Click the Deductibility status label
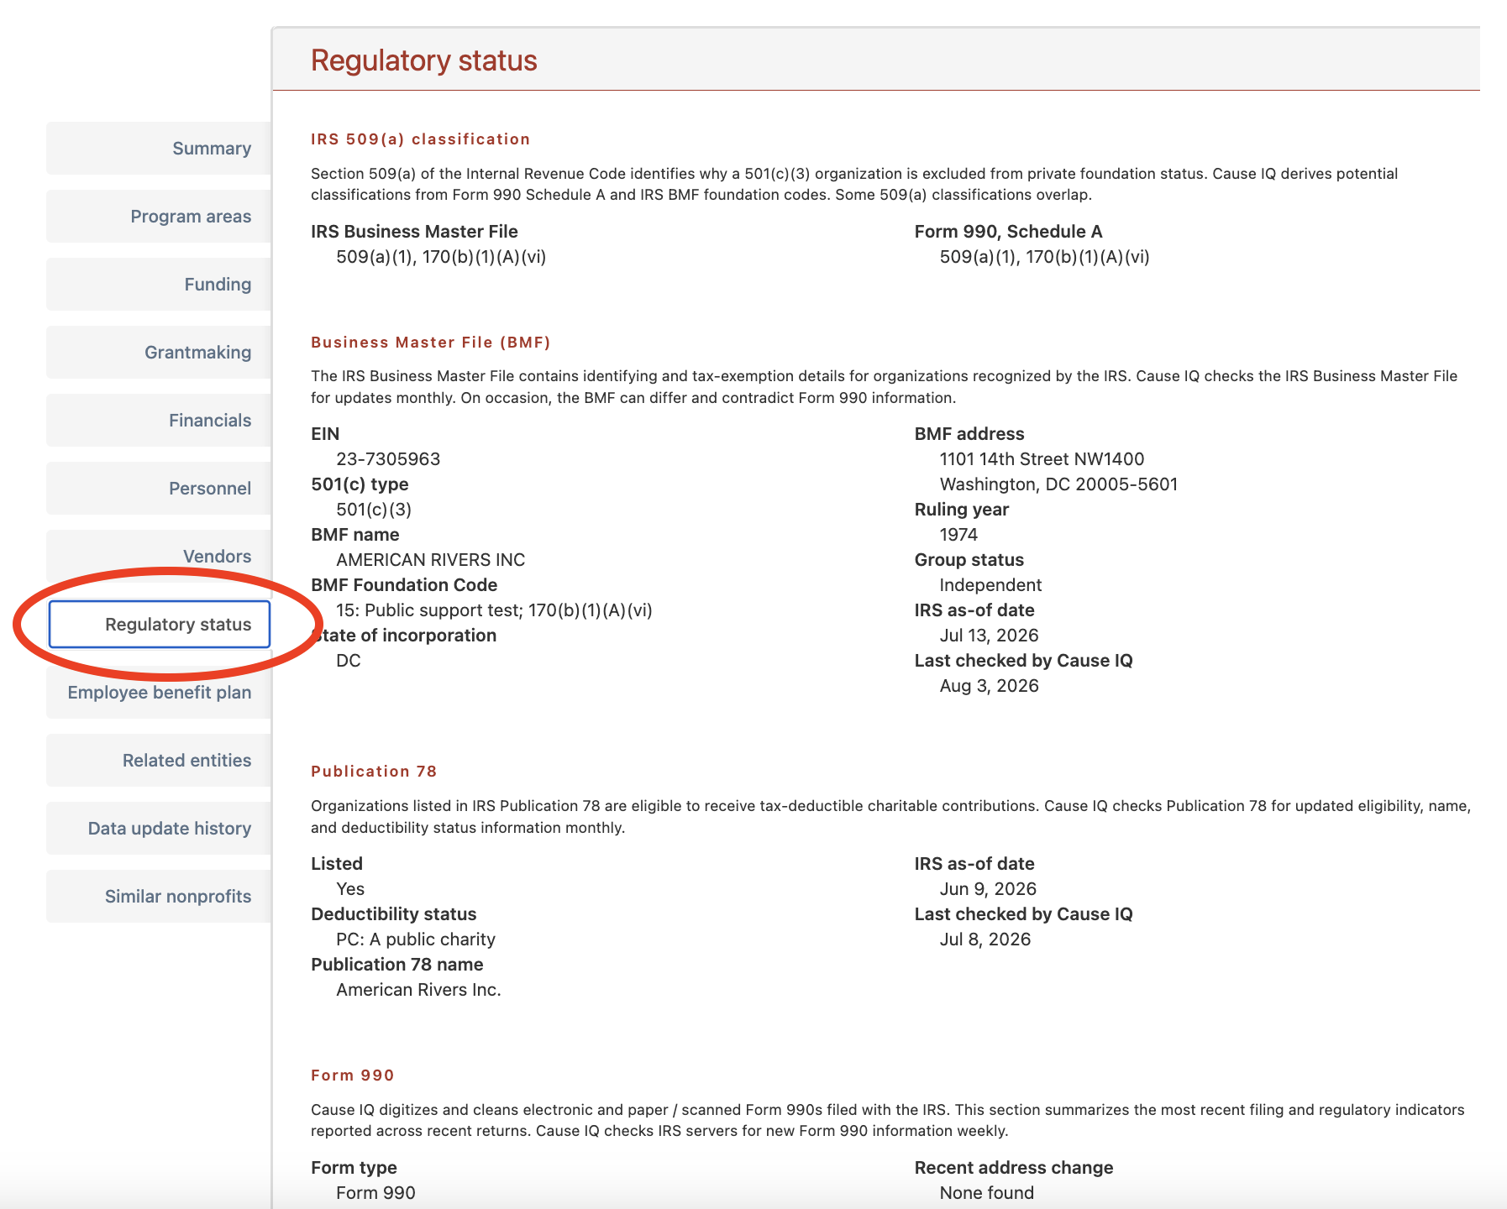1507x1209 pixels. tap(393, 914)
